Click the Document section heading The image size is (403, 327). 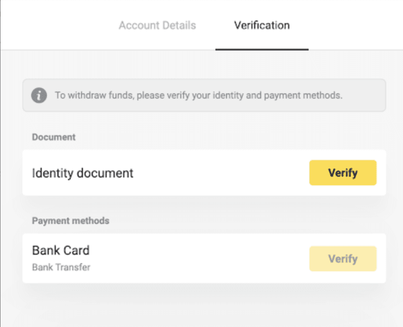coord(54,137)
